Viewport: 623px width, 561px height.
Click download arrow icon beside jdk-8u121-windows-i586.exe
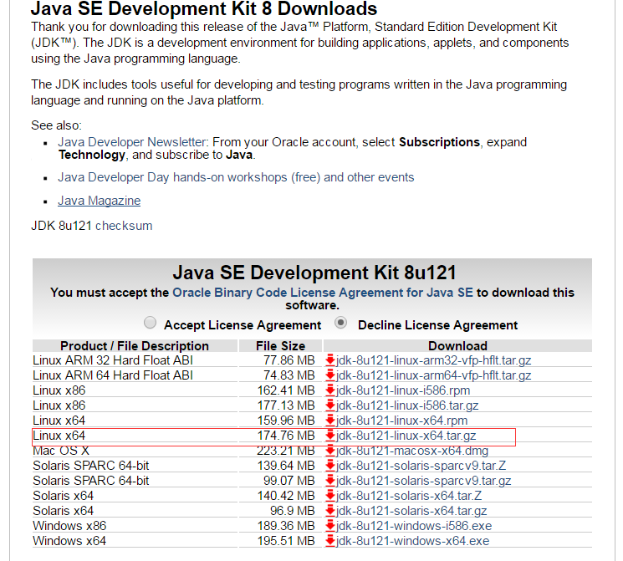329,526
